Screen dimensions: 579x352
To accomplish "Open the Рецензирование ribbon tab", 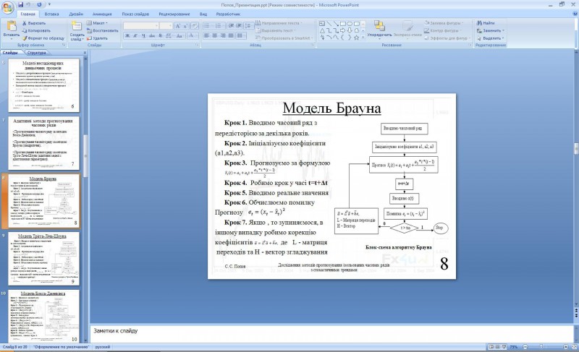I will click(x=174, y=14).
